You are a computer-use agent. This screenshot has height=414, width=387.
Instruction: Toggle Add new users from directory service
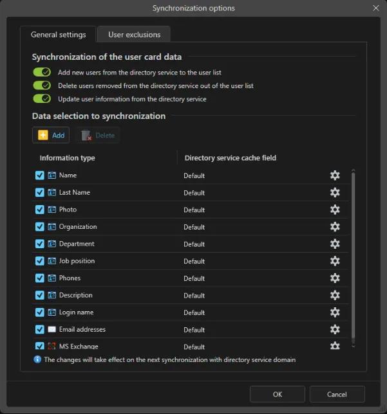(42, 72)
